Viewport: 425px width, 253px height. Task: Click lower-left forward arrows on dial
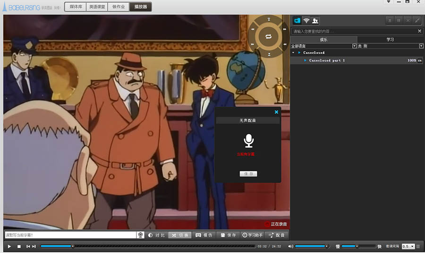253,44
